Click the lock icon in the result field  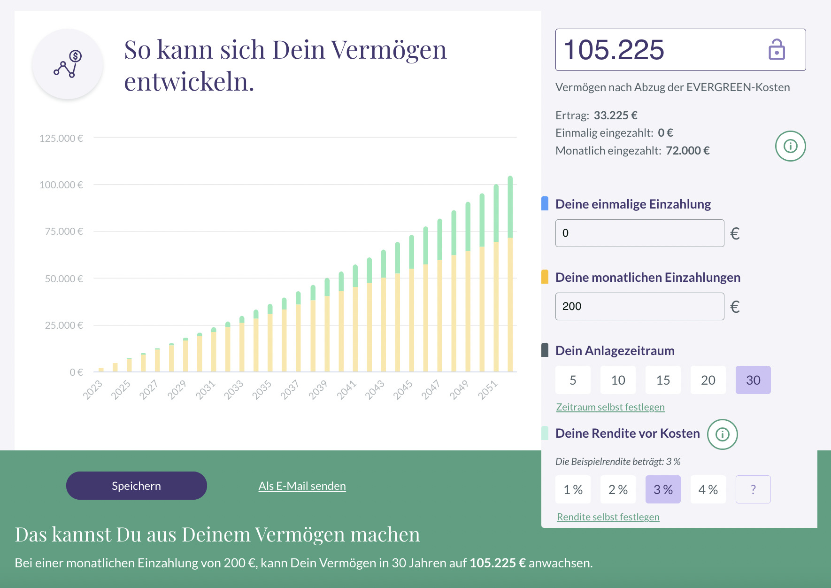pos(777,49)
